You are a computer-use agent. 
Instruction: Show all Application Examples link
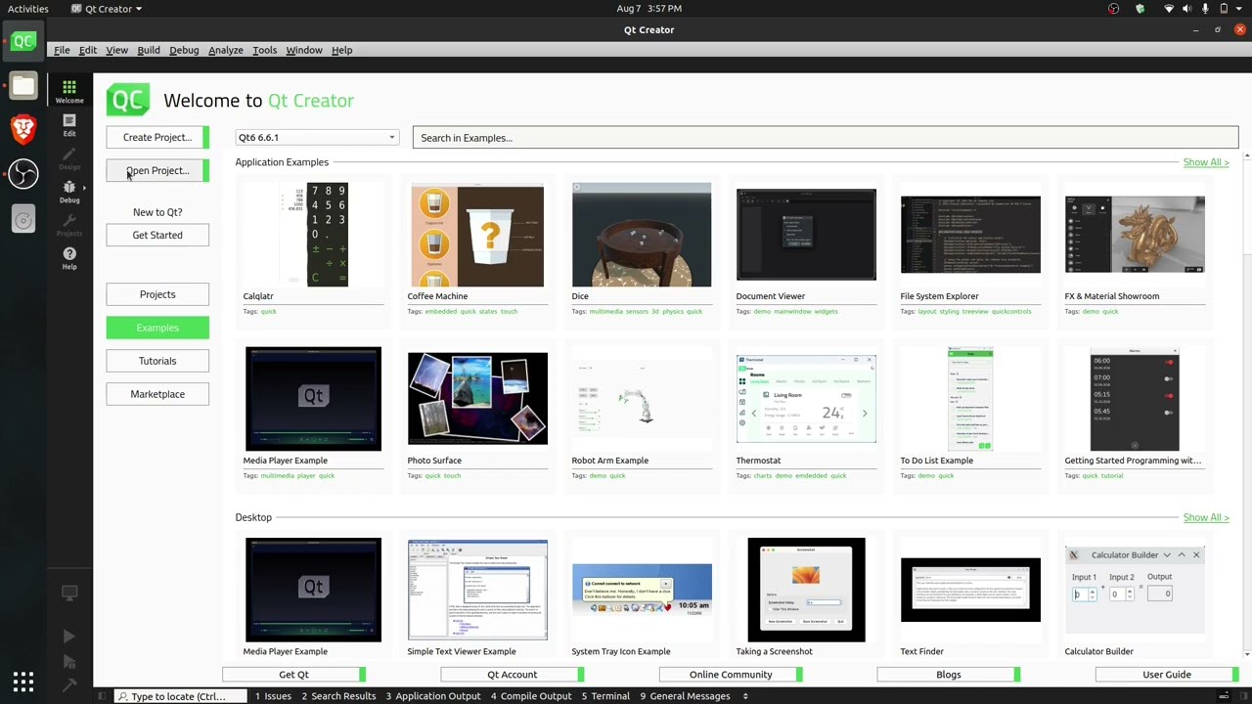point(1205,162)
